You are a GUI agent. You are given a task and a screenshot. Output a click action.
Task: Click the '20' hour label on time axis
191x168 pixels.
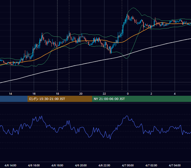[x=81, y=94]
